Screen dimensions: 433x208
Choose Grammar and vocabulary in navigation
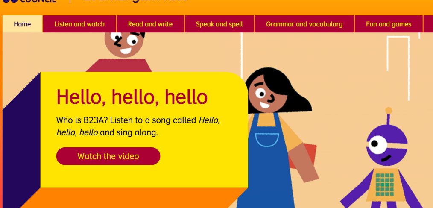tap(304, 24)
